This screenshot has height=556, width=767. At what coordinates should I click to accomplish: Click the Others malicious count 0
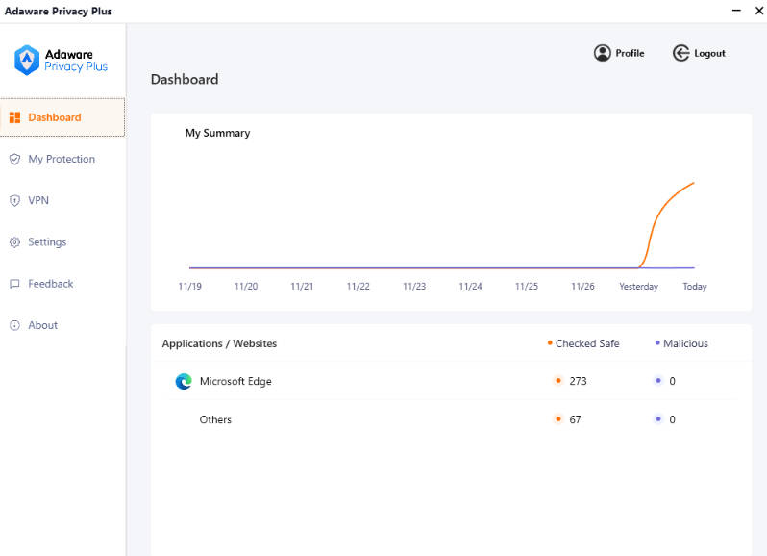tap(672, 419)
